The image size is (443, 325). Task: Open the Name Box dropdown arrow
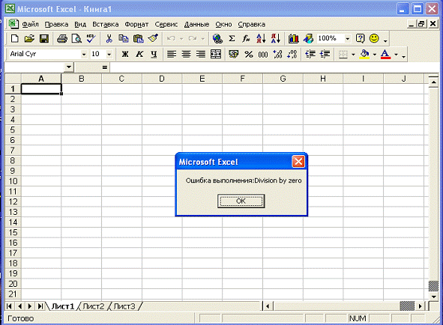[x=69, y=67]
